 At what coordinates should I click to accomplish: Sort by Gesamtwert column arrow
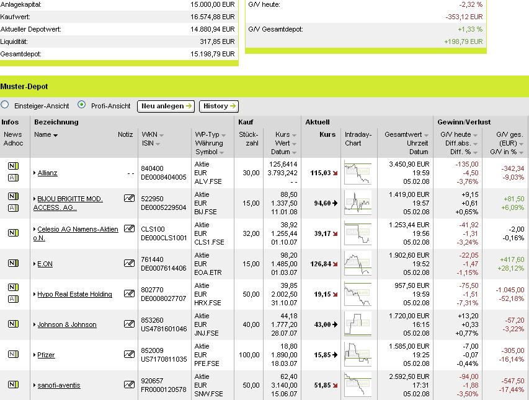[426, 135]
